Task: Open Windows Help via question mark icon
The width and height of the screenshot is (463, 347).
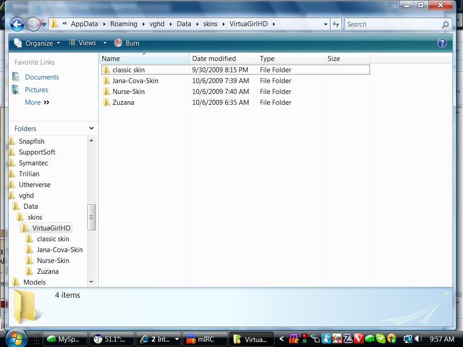Action: pos(442,43)
